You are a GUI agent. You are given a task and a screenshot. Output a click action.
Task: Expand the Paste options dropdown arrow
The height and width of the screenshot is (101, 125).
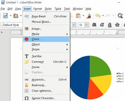tap(83, 16)
